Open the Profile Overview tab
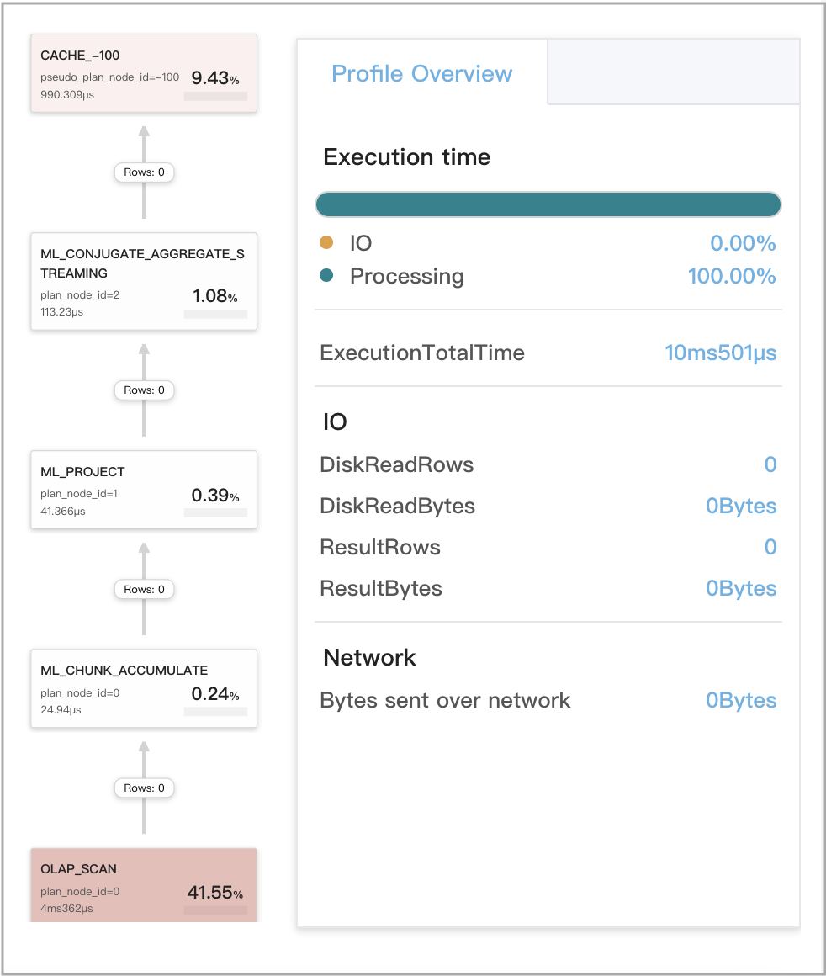 [421, 73]
